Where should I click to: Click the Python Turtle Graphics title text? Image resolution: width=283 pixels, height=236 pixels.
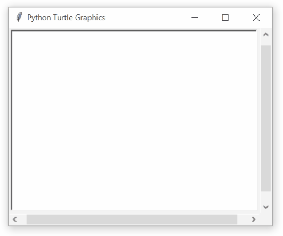click(x=66, y=18)
